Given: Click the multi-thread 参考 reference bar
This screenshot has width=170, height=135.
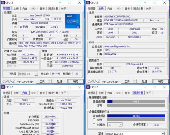Looking at the screenshot, I should [x=136, y=119].
